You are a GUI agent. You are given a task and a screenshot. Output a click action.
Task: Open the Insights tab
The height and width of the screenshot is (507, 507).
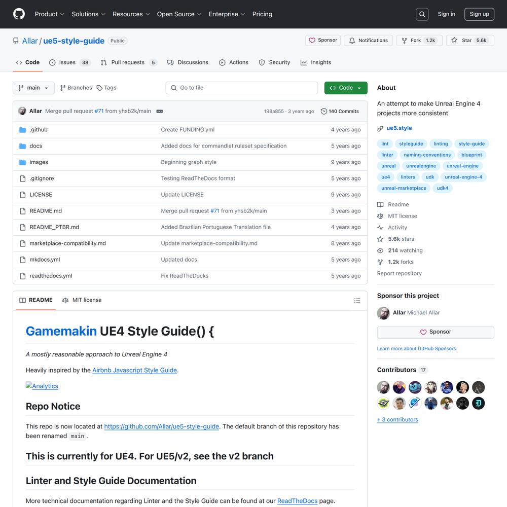coord(315,62)
